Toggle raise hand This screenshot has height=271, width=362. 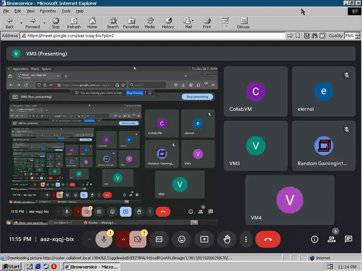(227, 239)
